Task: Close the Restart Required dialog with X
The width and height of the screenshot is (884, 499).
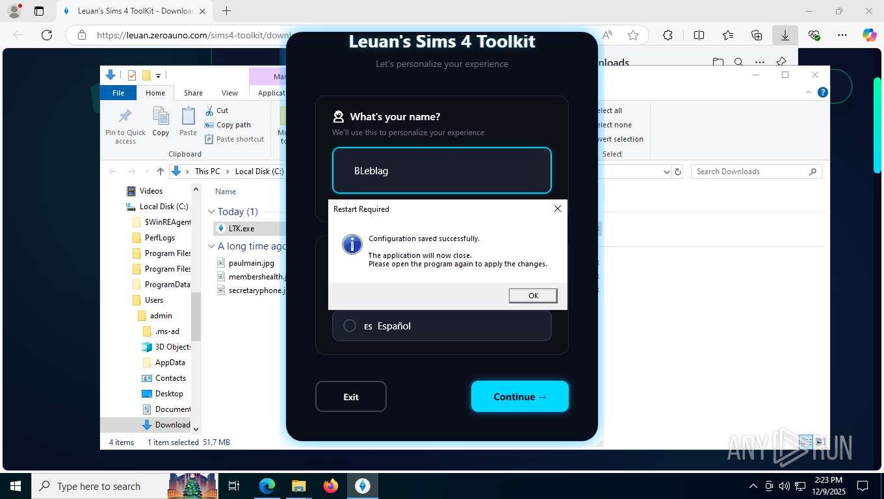Action: coord(557,209)
